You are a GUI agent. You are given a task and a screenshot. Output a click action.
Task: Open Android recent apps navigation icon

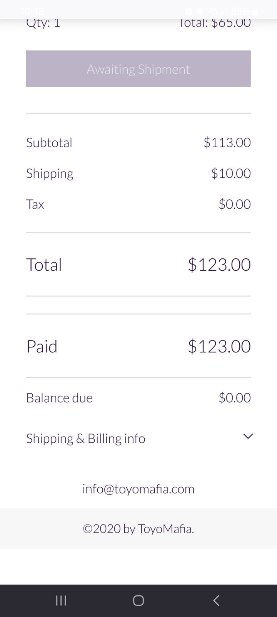tap(61, 600)
